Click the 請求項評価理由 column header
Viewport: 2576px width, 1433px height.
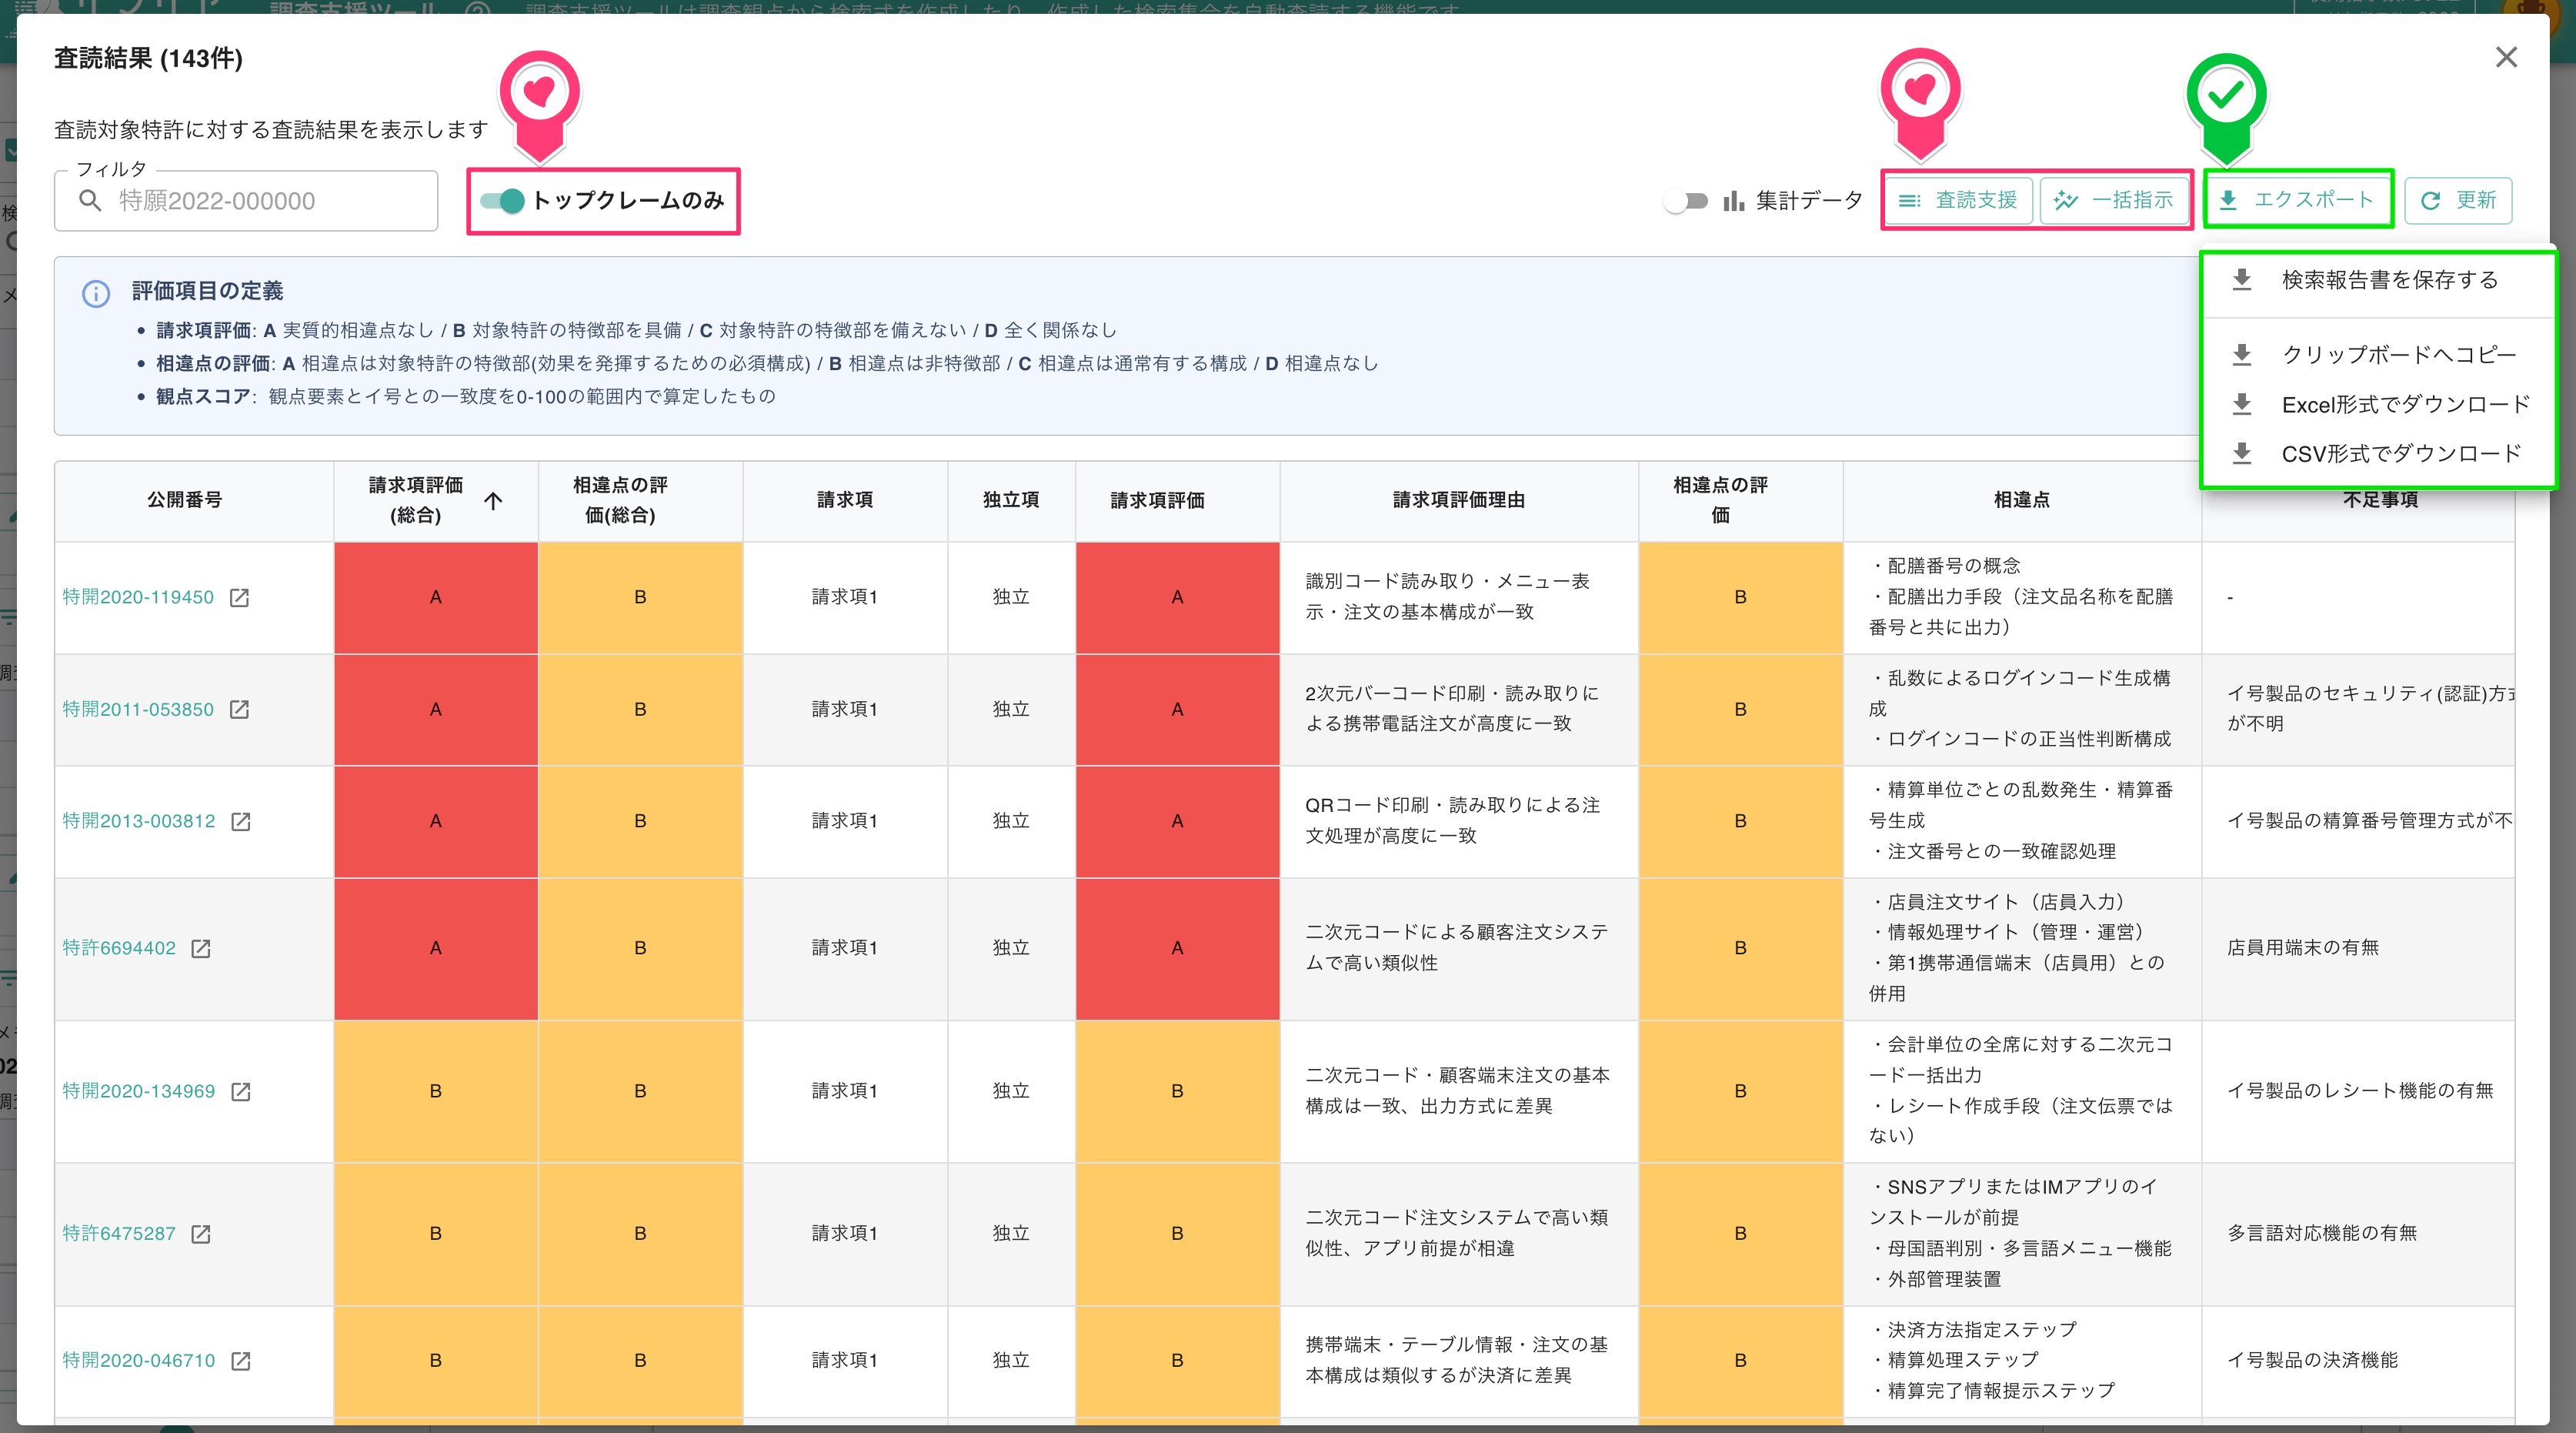(1459, 500)
